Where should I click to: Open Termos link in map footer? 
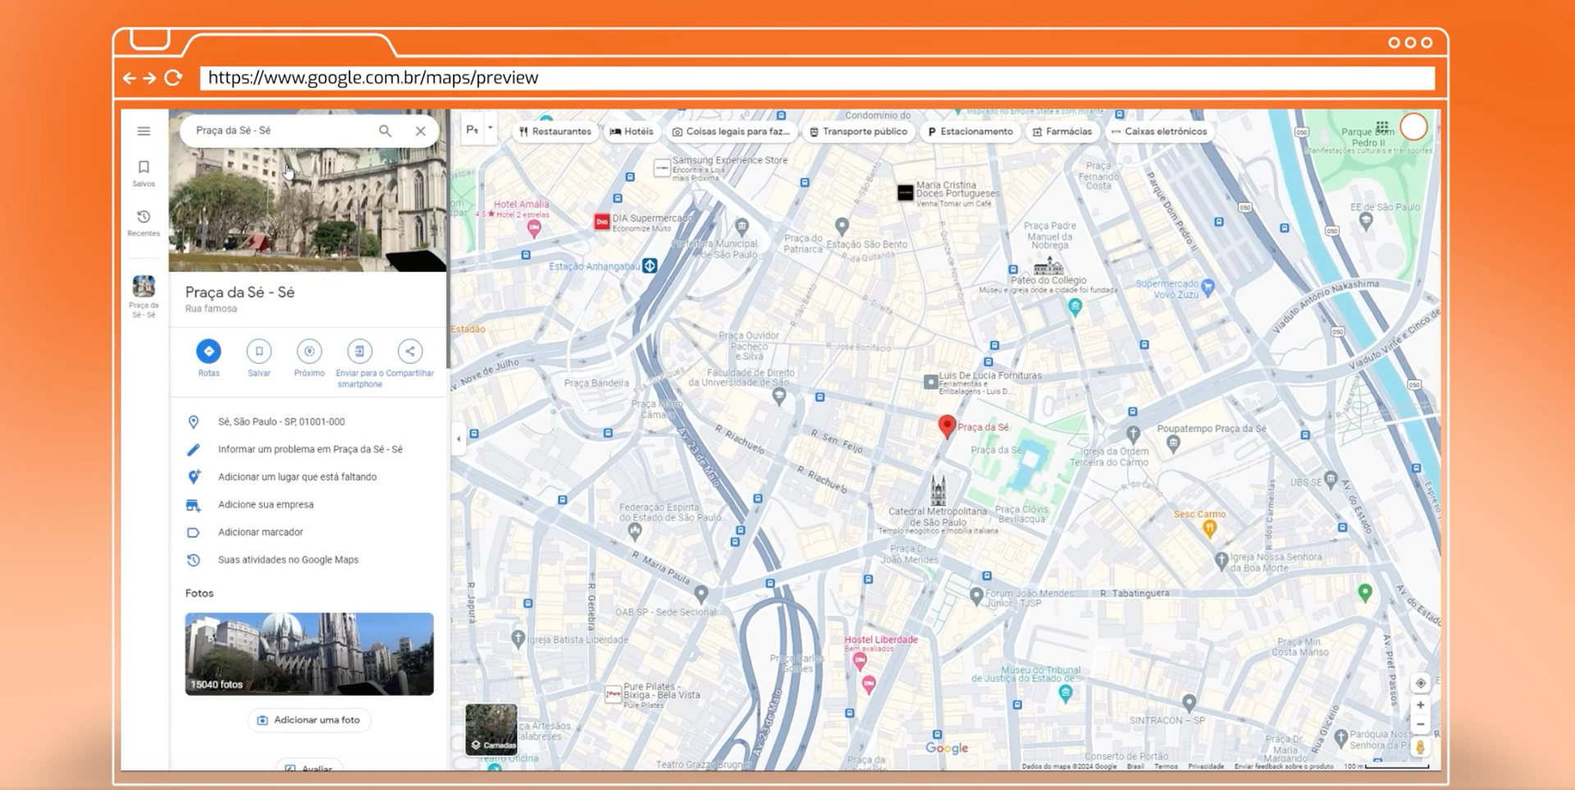click(1166, 767)
